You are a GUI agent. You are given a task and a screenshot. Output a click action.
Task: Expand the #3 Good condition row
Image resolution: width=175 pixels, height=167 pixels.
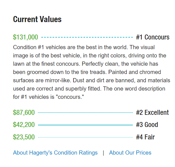tap(147, 125)
